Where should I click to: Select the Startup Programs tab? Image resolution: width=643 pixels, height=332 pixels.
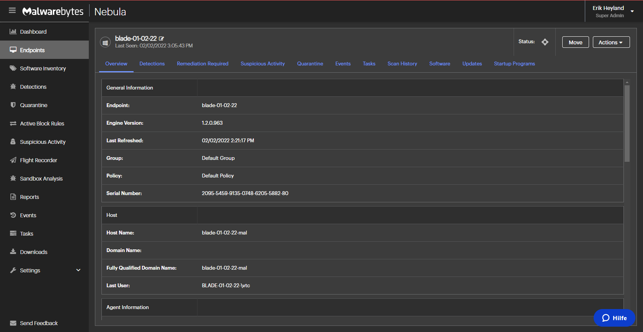[x=514, y=64]
